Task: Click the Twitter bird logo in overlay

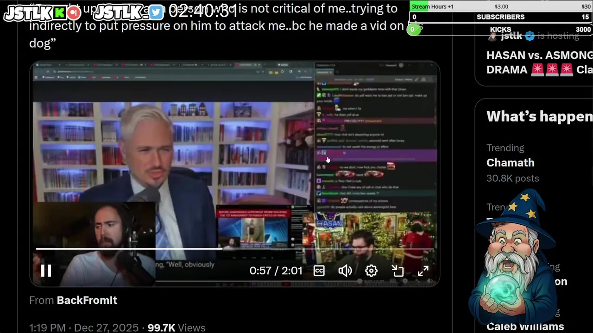Action: click(x=156, y=12)
